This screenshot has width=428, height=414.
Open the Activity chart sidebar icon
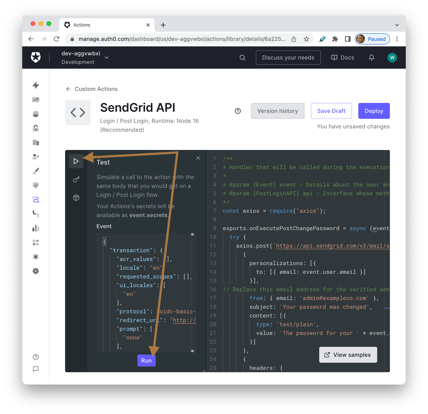pos(36,99)
